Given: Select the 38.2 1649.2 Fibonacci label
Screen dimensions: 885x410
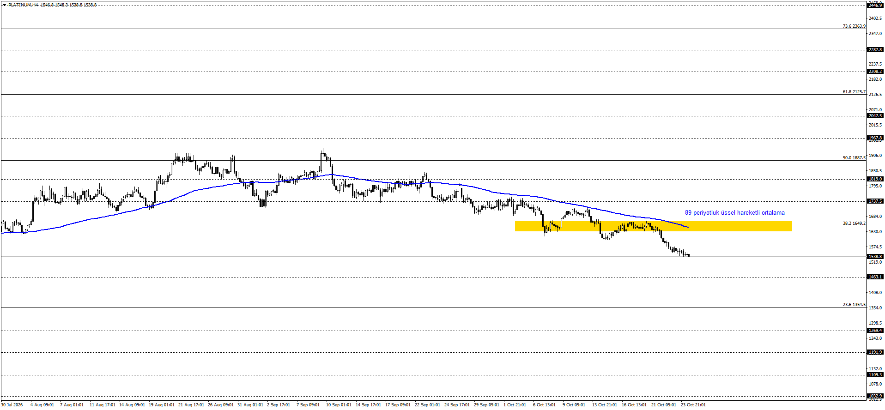Looking at the screenshot, I should click(854, 223).
